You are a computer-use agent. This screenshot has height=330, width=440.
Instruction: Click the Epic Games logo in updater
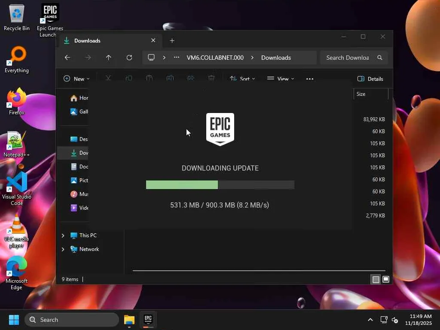pos(220,129)
